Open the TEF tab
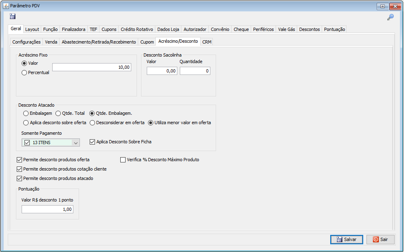This screenshot has width=404, height=252. point(93,29)
